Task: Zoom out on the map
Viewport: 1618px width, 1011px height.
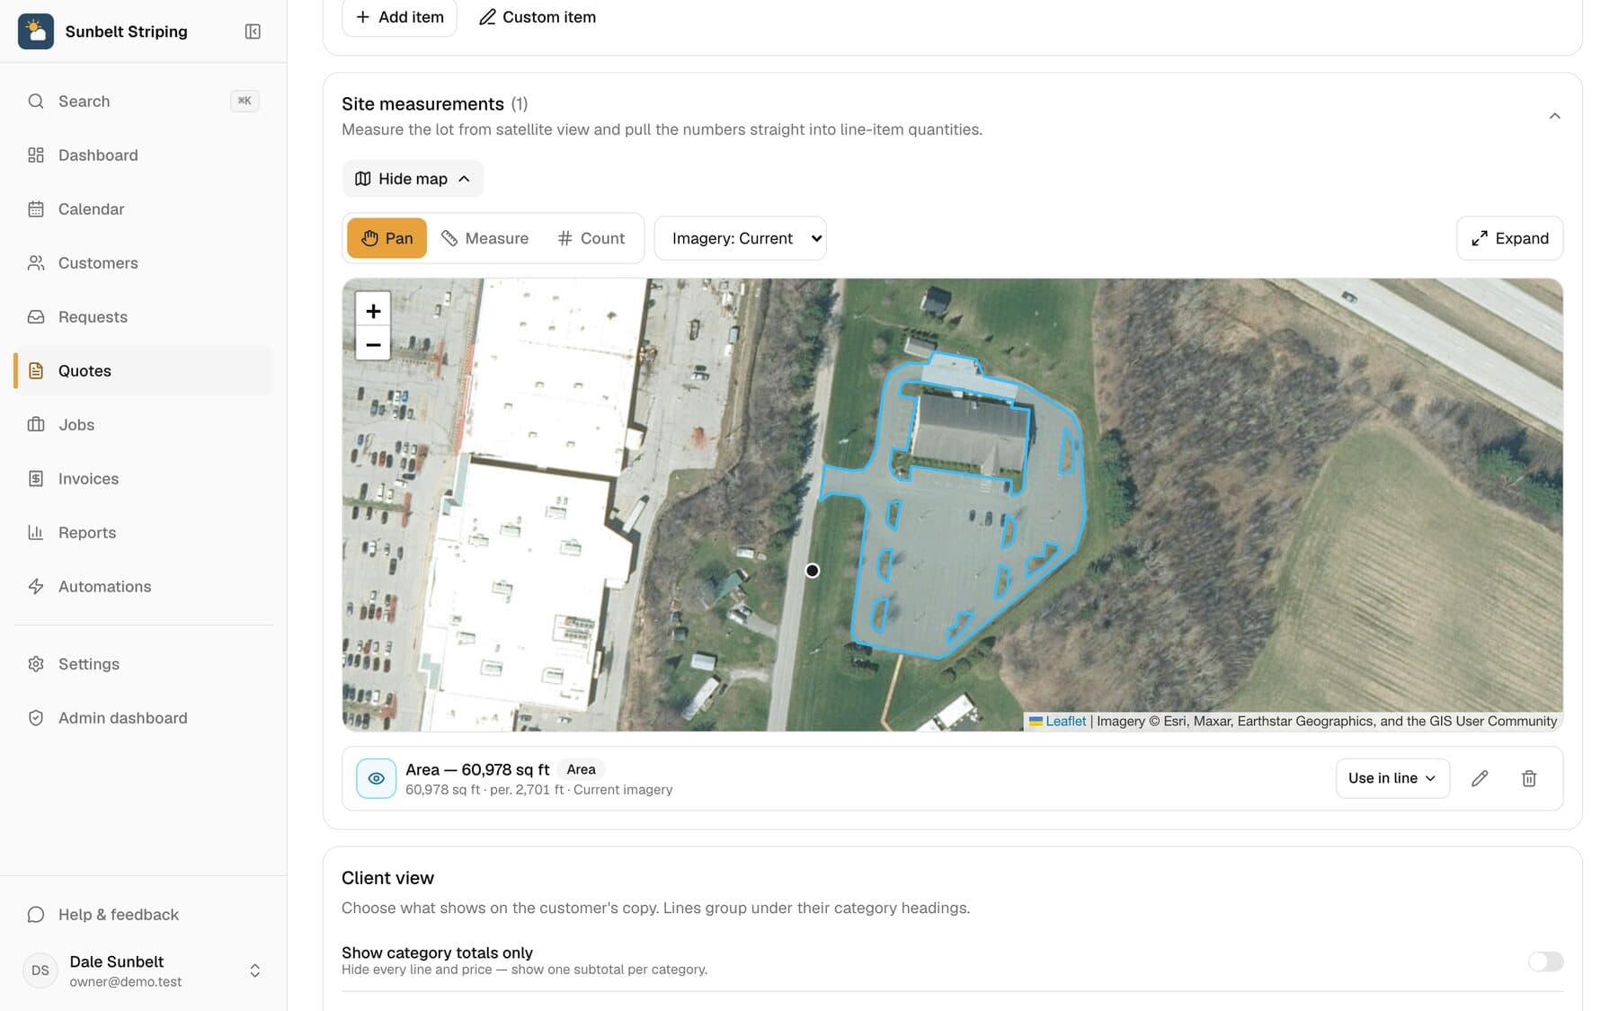Action: click(x=373, y=344)
